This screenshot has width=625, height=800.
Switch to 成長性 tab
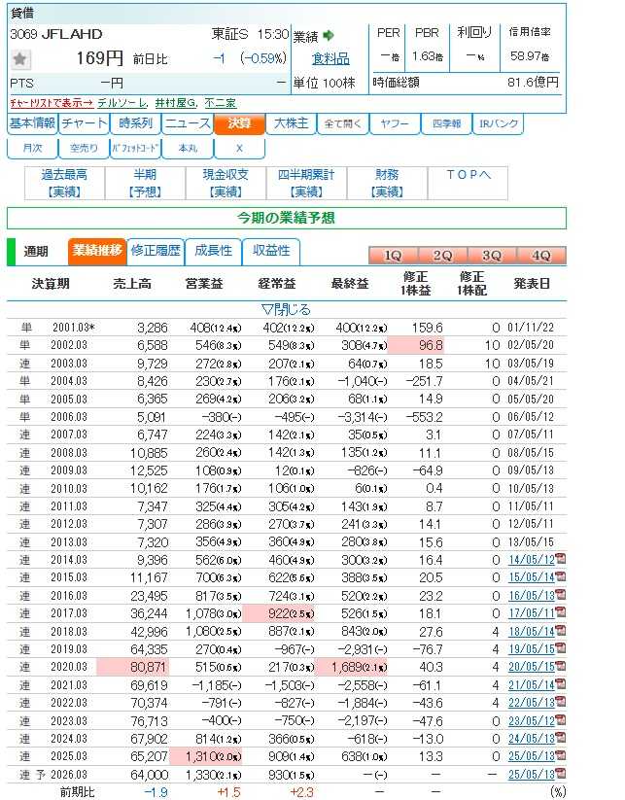point(213,251)
